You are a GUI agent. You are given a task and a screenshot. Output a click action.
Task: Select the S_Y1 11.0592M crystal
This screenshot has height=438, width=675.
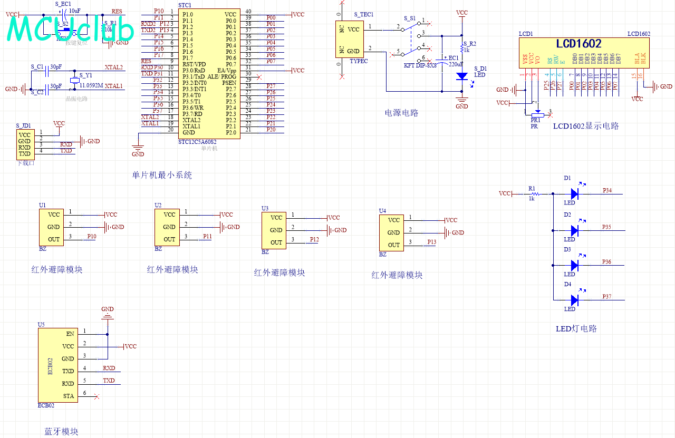(x=75, y=80)
